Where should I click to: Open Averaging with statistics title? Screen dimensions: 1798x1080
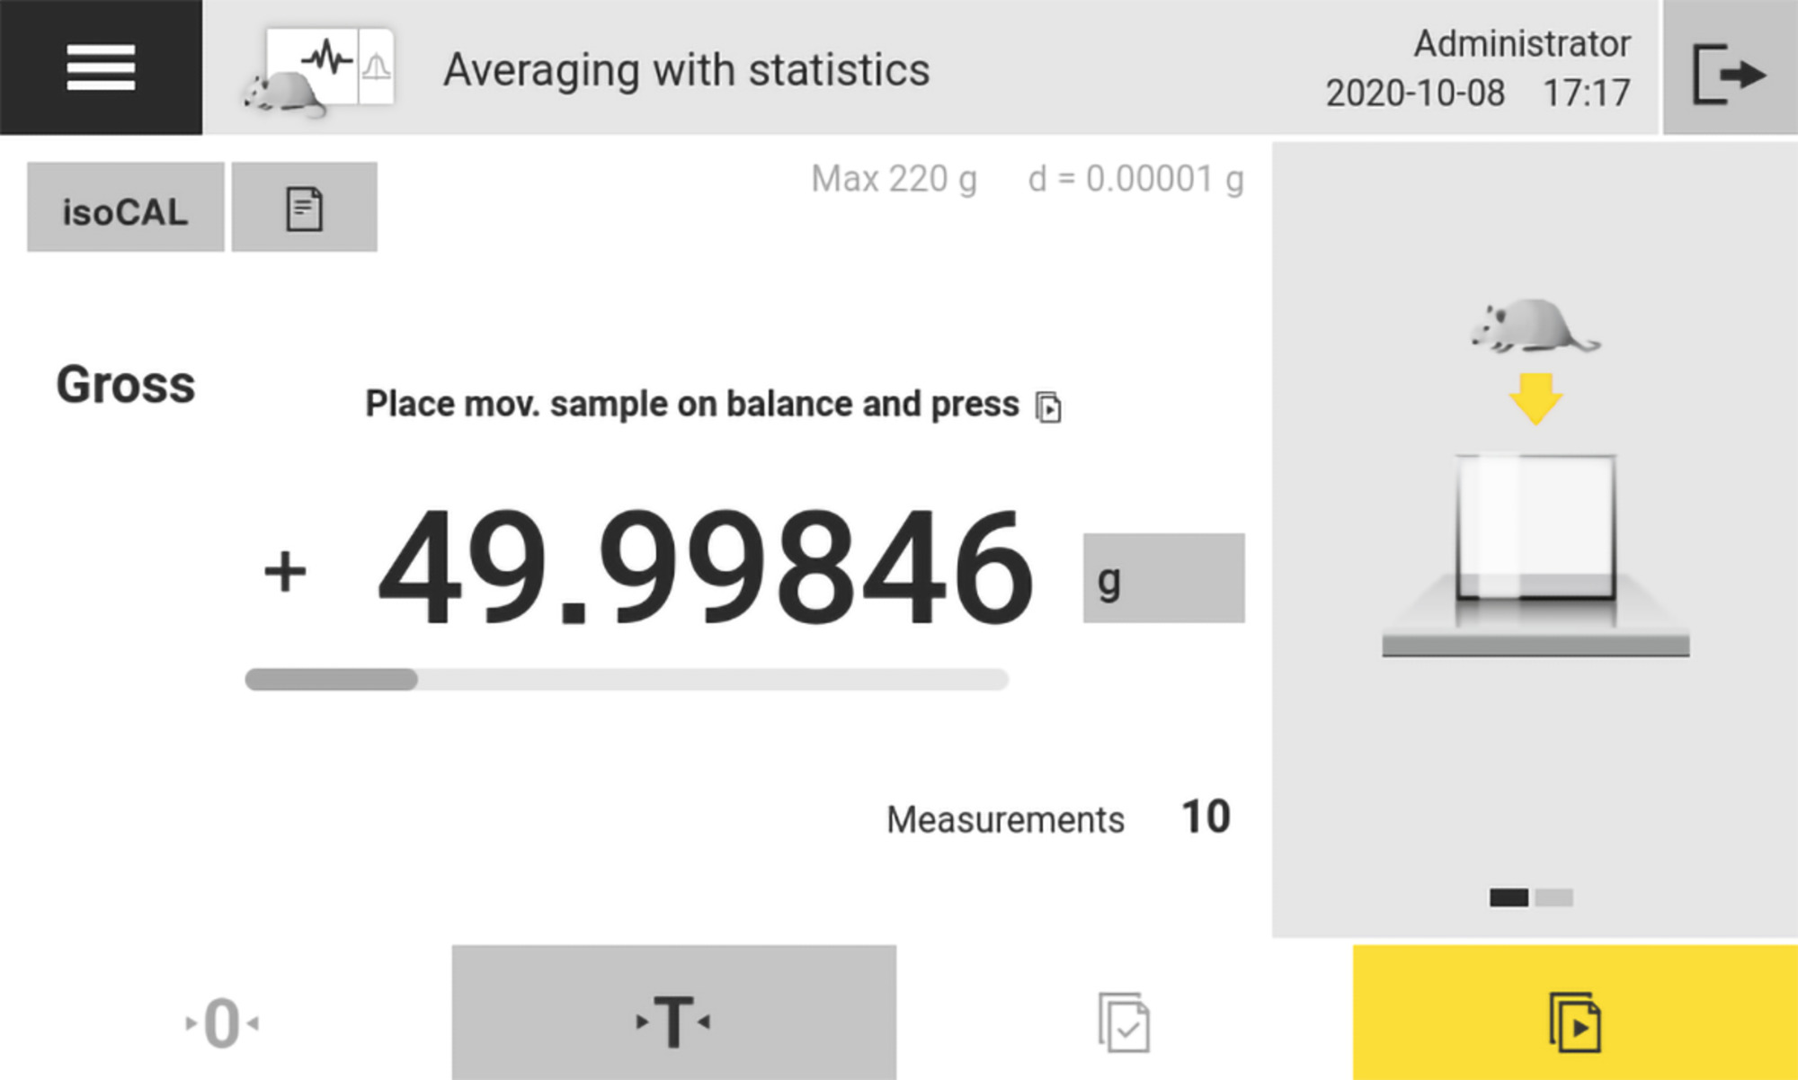click(686, 70)
